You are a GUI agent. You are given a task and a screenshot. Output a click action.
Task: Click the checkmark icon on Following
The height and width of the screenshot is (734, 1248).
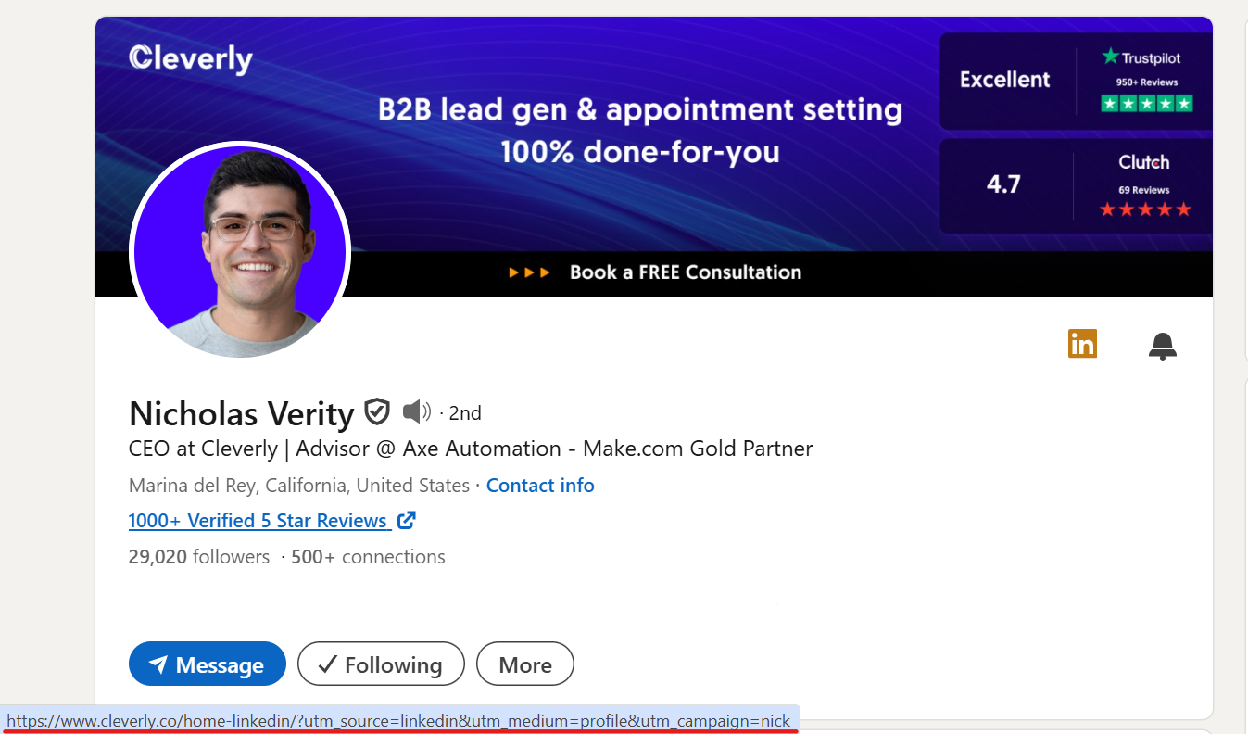coord(327,664)
